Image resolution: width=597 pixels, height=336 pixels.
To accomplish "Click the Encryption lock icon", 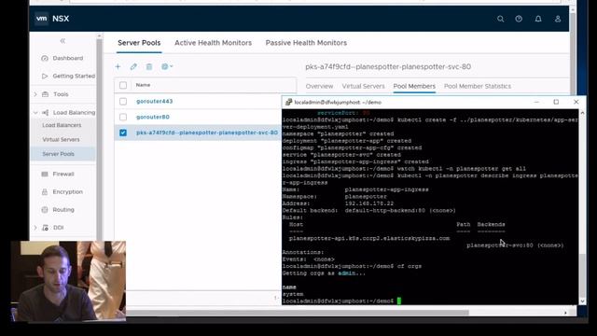I will (x=45, y=191).
